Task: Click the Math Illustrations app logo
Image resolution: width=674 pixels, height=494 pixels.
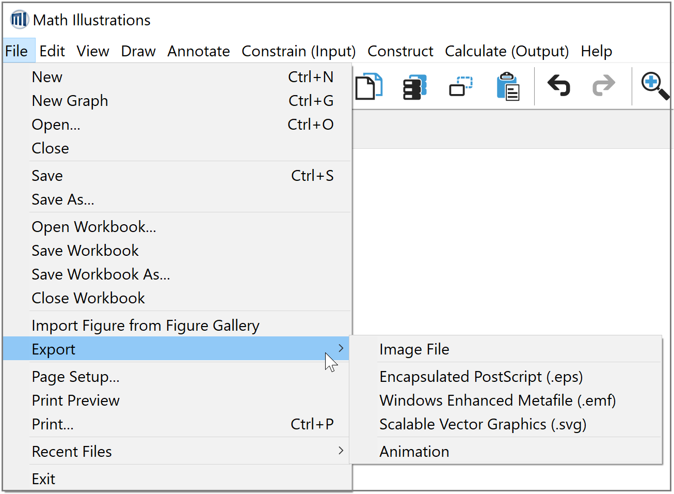Action: click(x=19, y=20)
